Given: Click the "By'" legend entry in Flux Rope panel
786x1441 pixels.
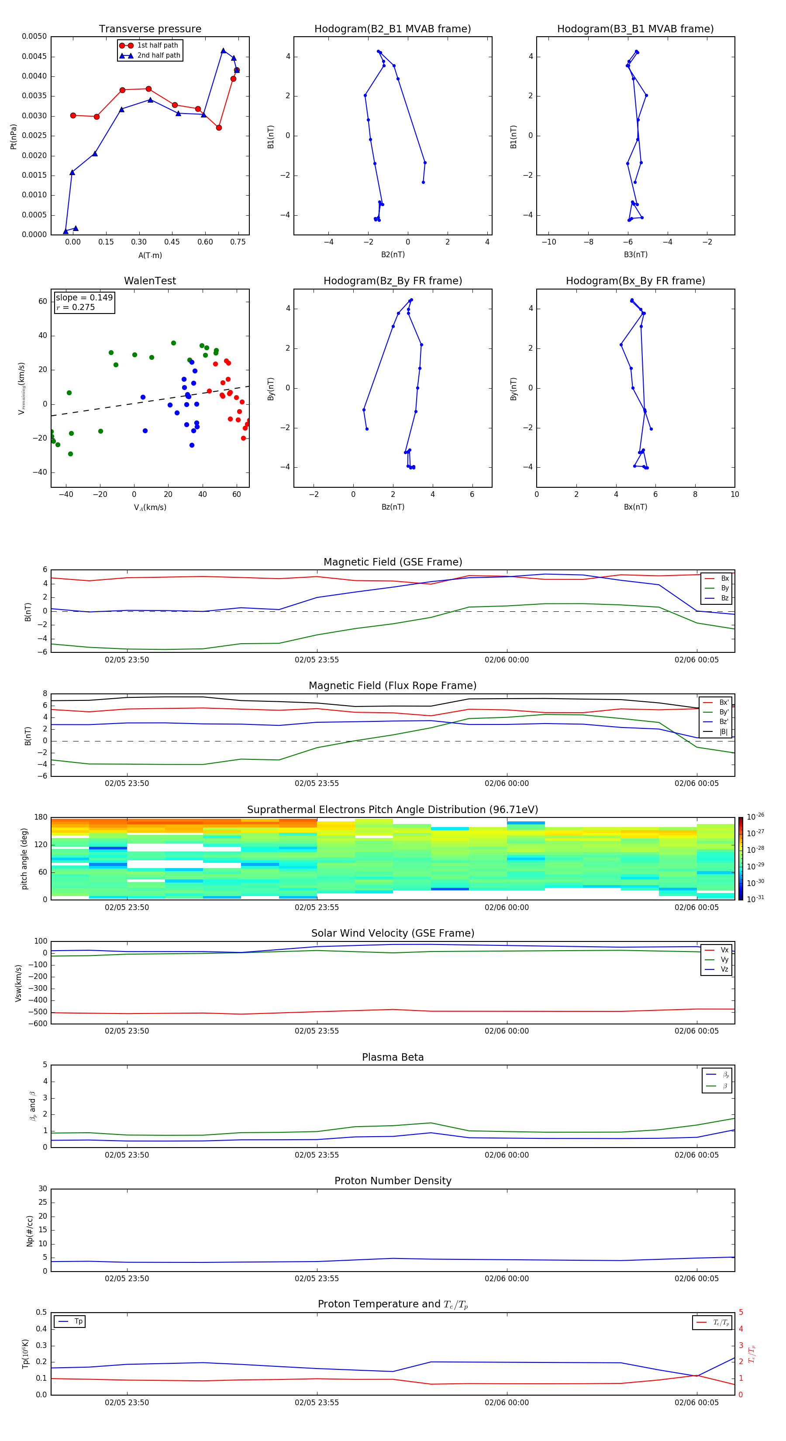Looking at the screenshot, I should (x=716, y=712).
